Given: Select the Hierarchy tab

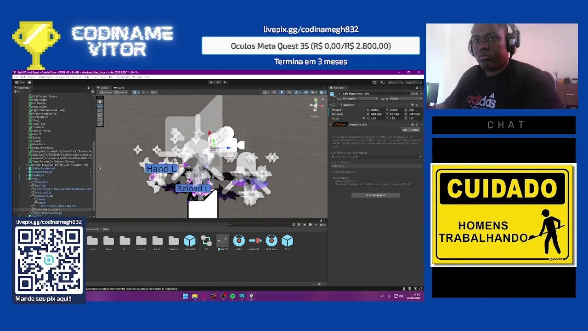Looking at the screenshot, I should tap(22, 88).
